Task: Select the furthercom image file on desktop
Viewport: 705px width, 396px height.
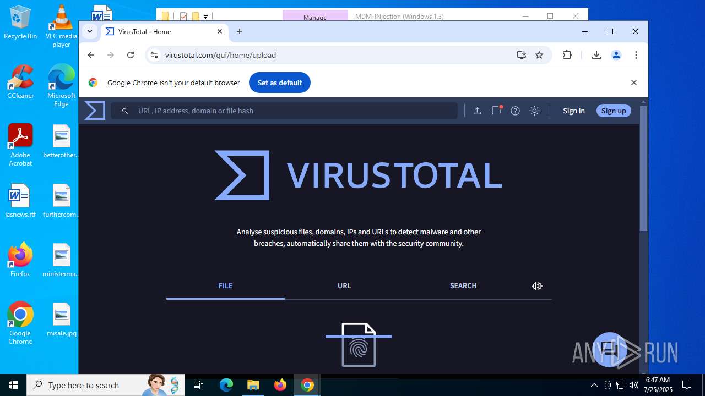Action: [x=61, y=200]
